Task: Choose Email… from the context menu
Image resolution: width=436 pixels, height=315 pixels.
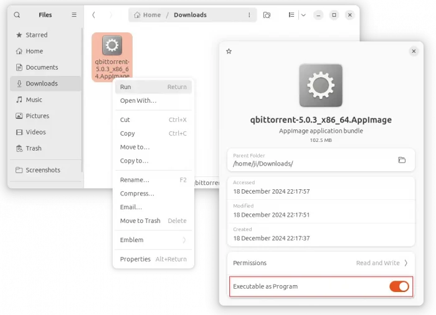Action: coord(153,207)
